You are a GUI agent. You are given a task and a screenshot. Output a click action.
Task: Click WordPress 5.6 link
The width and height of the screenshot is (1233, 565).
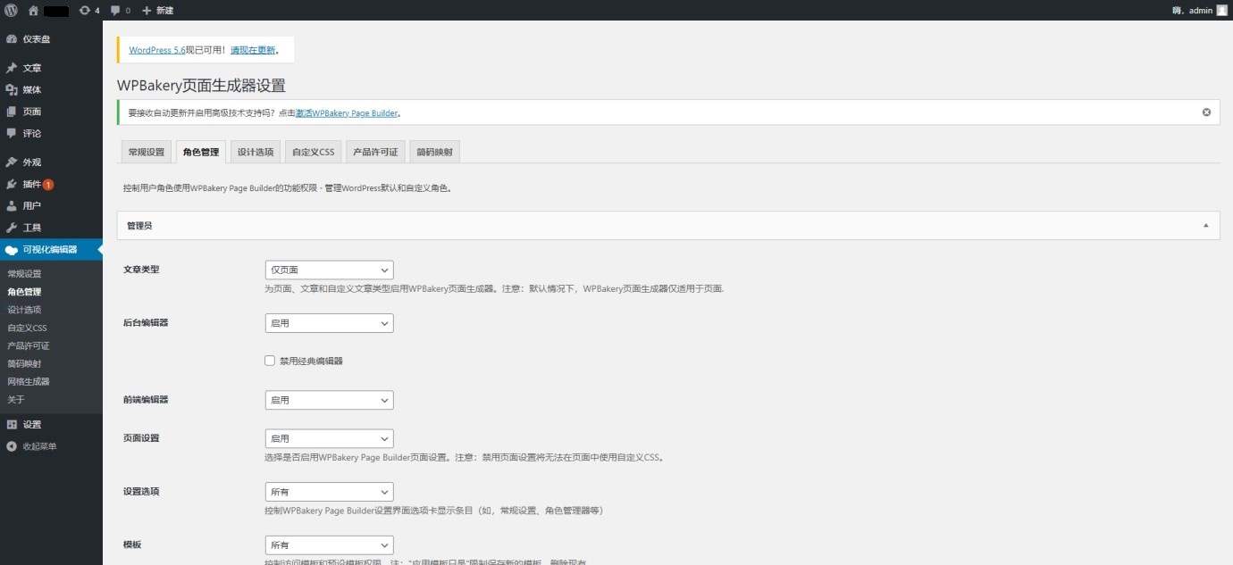click(156, 50)
